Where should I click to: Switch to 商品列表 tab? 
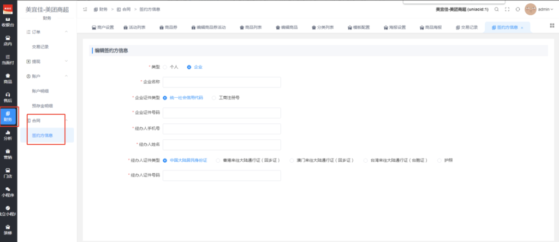point(251,27)
